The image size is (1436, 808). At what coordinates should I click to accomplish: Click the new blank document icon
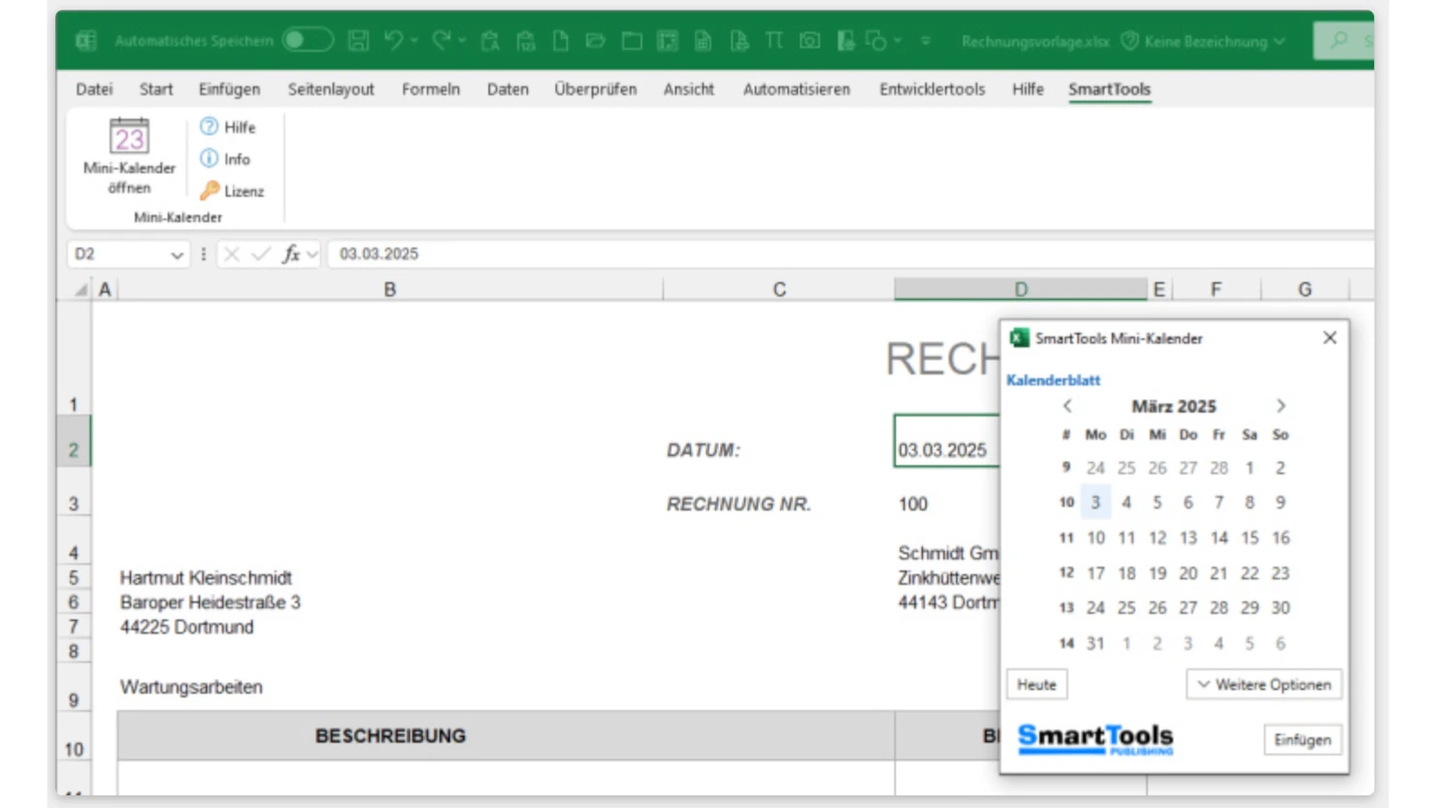[561, 41]
